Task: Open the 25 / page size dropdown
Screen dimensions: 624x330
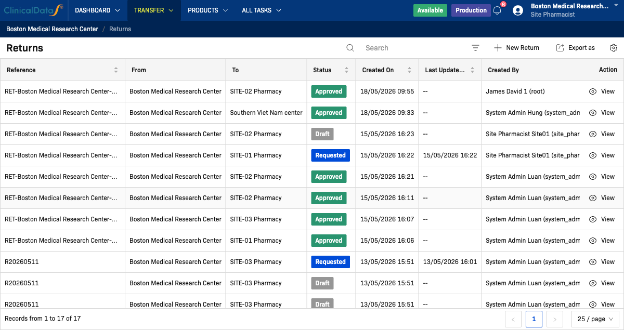Action: pyautogui.click(x=595, y=319)
